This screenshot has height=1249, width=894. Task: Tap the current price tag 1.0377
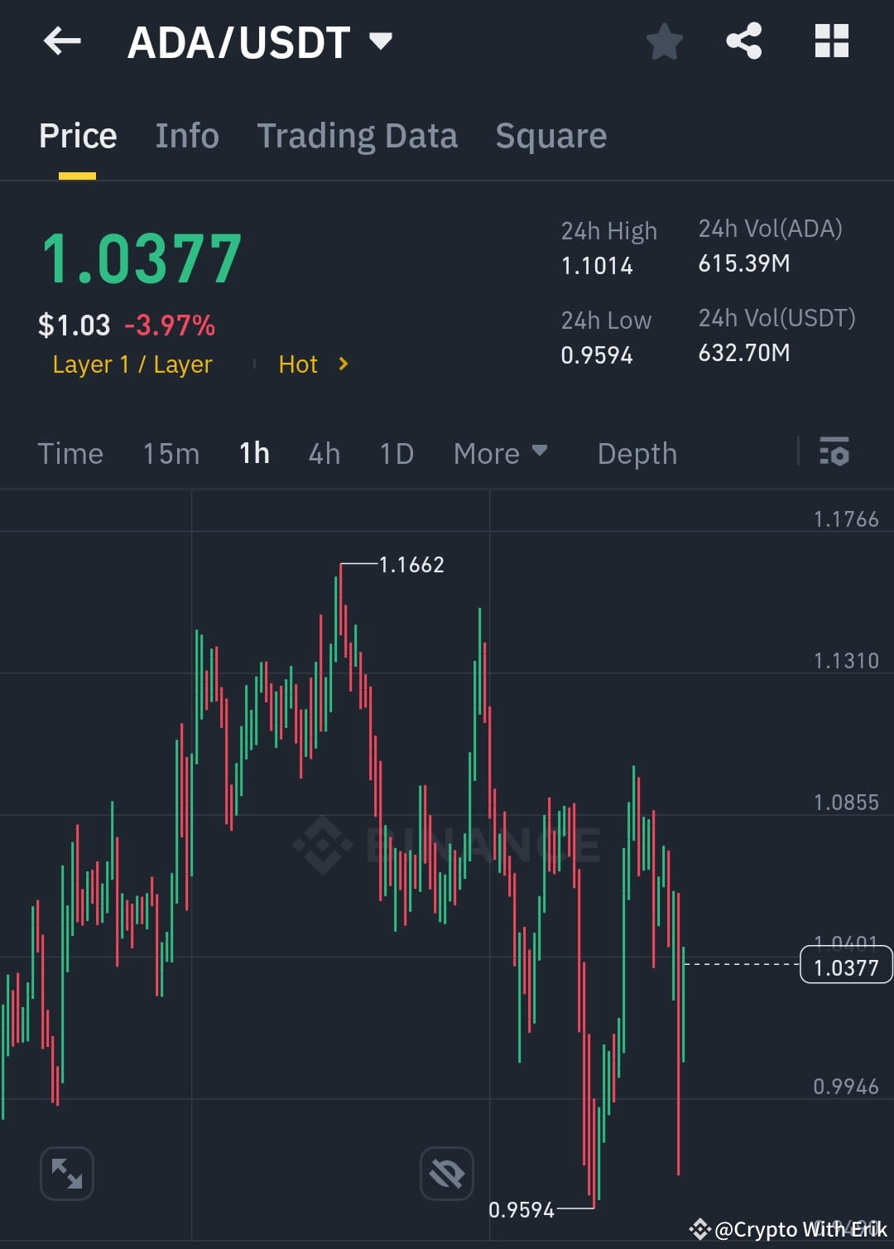tap(844, 964)
